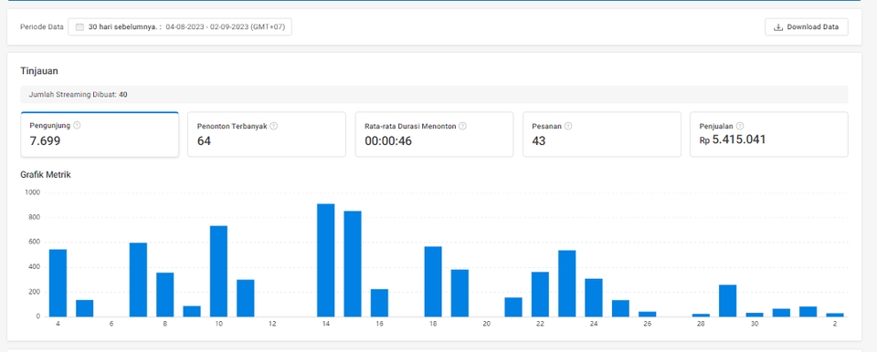Click the Jumlah Streaming Dibuat summary bar
The width and height of the screenshot is (877, 352).
tap(434, 95)
